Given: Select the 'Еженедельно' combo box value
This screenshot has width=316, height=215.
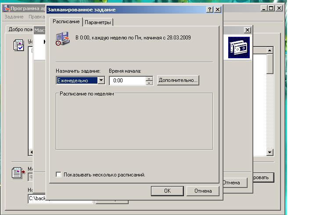Looking at the screenshot, I should pos(77,81).
